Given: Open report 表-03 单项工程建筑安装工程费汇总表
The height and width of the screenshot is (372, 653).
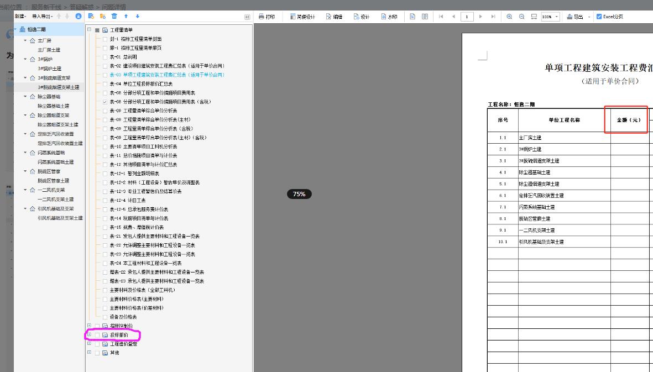Looking at the screenshot, I should click(x=167, y=75).
